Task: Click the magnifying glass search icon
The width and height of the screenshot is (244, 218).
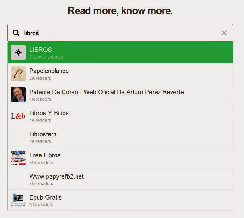Action: click(x=16, y=33)
